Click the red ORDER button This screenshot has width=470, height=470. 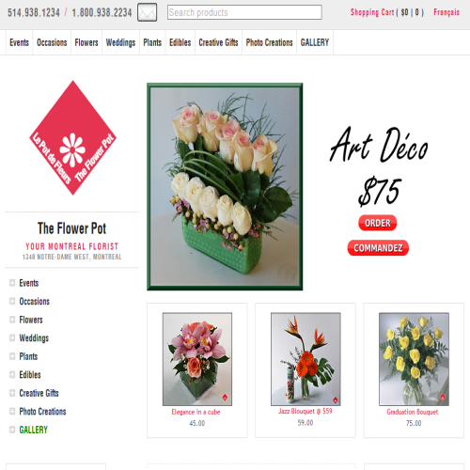378,223
